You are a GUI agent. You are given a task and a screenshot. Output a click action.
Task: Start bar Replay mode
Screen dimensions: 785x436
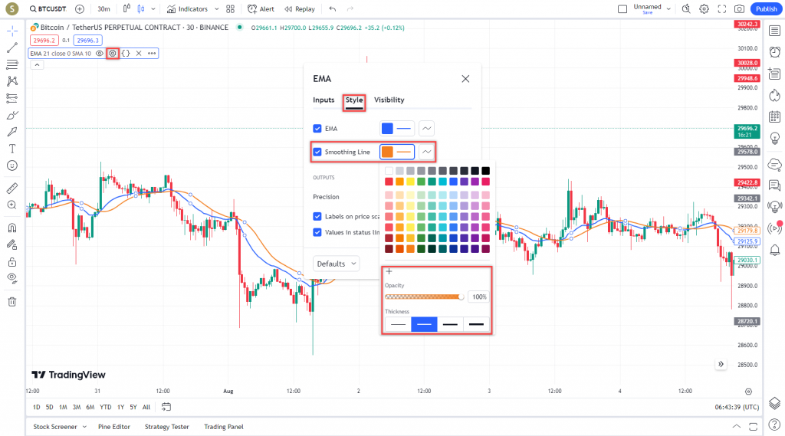click(x=300, y=9)
